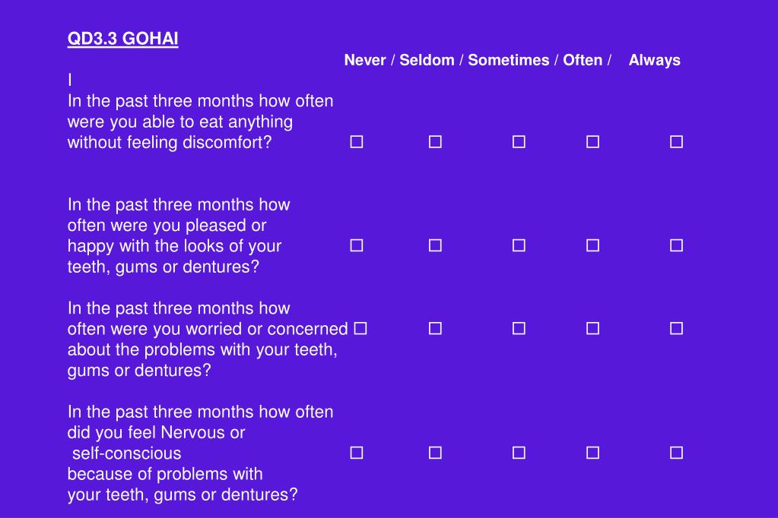
Task: Check Always for worried or concerned question
Action: pos(676,328)
